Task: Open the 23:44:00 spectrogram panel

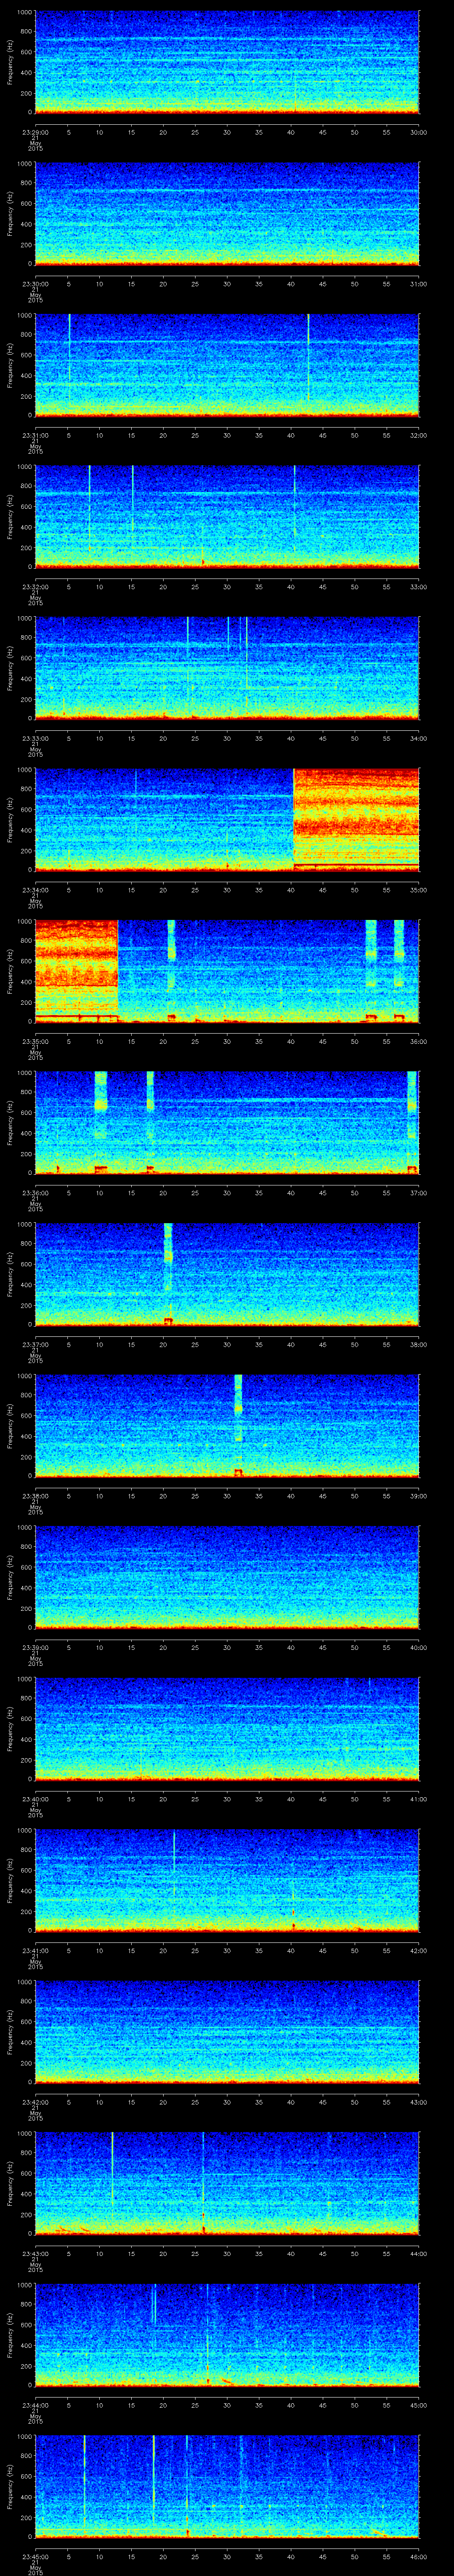Action: (x=227, y=2336)
